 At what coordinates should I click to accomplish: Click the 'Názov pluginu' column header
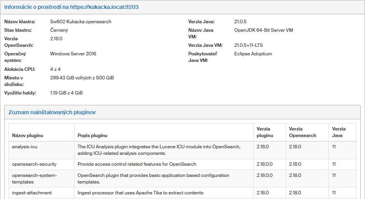tap(28, 136)
